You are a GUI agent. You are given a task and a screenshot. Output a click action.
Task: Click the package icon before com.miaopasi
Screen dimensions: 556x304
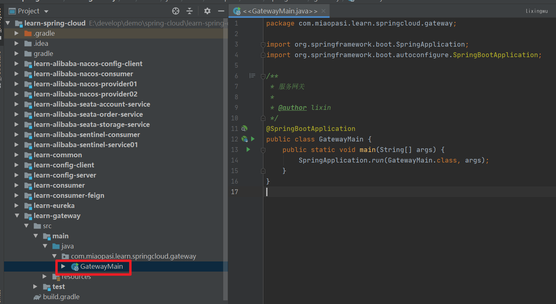[65, 256]
